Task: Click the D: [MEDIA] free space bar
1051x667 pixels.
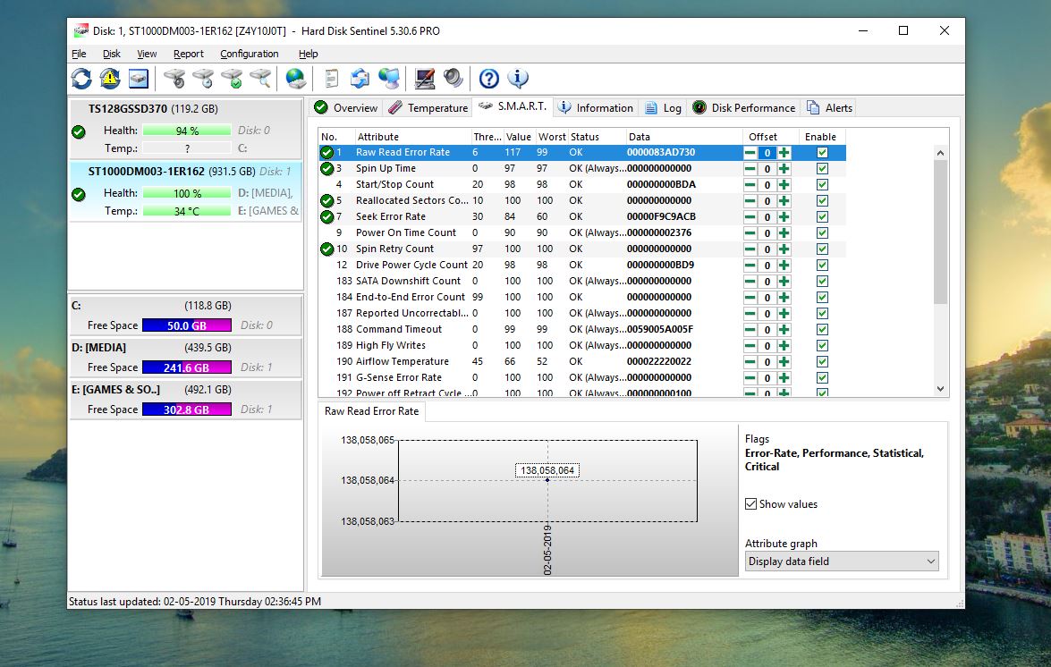Action: [x=186, y=367]
